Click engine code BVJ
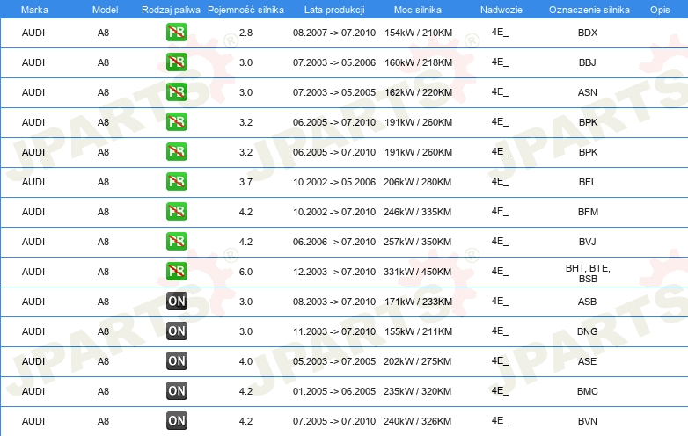 588,242
